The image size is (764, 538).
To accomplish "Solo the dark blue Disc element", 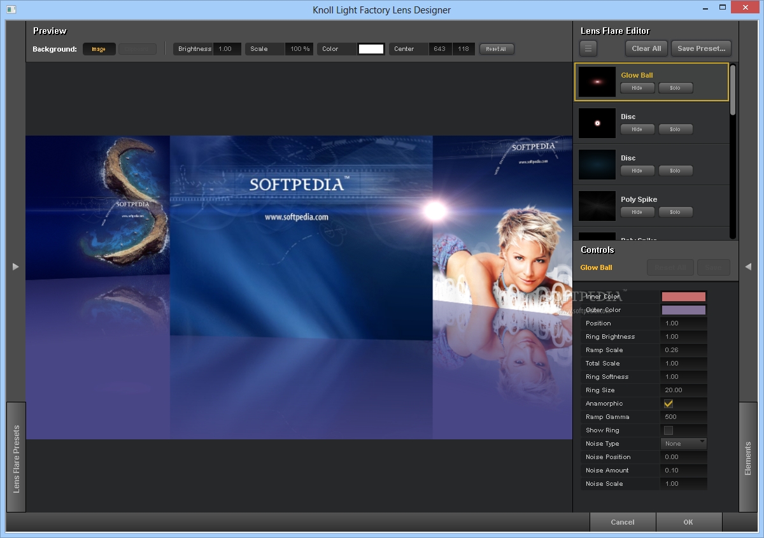I will [676, 171].
